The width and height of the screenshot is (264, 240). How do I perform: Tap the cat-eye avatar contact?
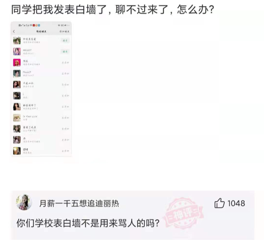pyautogui.click(x=17, y=118)
